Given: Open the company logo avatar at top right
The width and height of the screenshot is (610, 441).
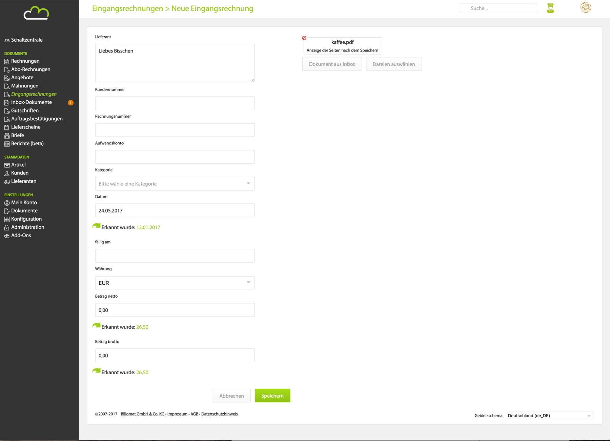Looking at the screenshot, I should (x=586, y=7).
